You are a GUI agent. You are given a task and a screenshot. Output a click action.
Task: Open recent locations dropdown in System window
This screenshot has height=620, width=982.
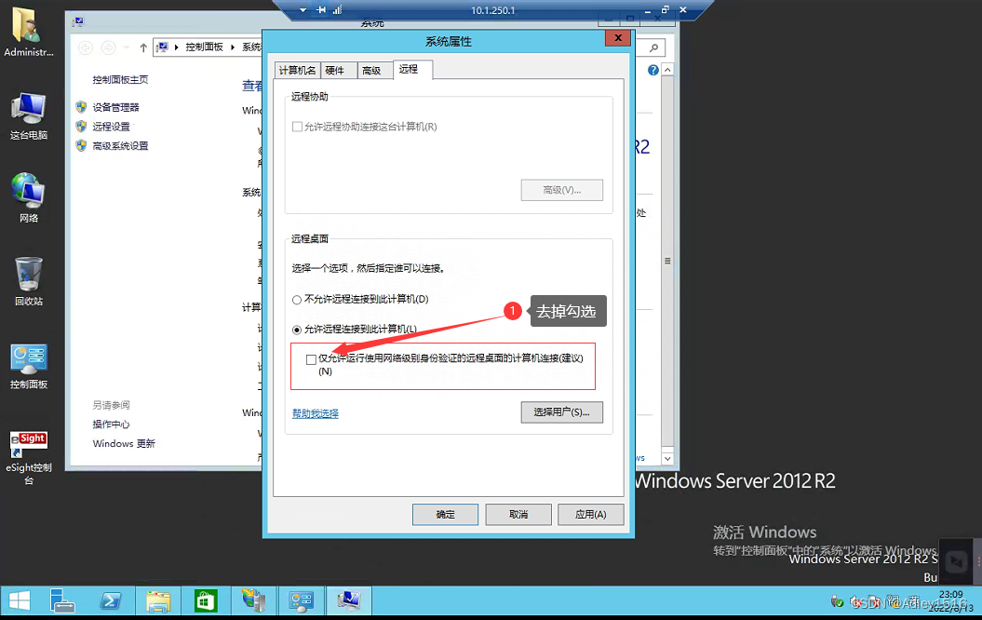pos(126,47)
